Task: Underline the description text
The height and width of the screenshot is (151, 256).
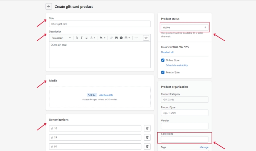Action: [x=87, y=38]
